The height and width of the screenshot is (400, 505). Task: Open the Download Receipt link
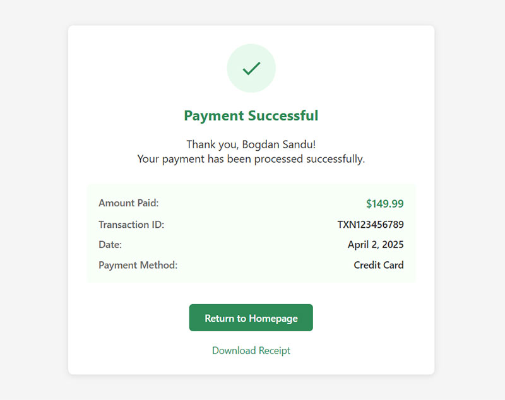251,350
